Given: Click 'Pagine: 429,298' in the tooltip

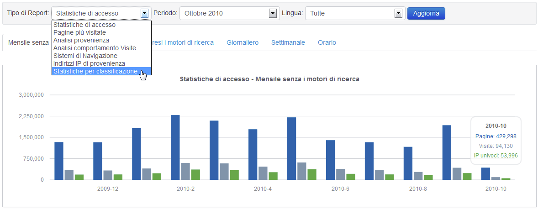Looking at the screenshot, I should (496, 136).
